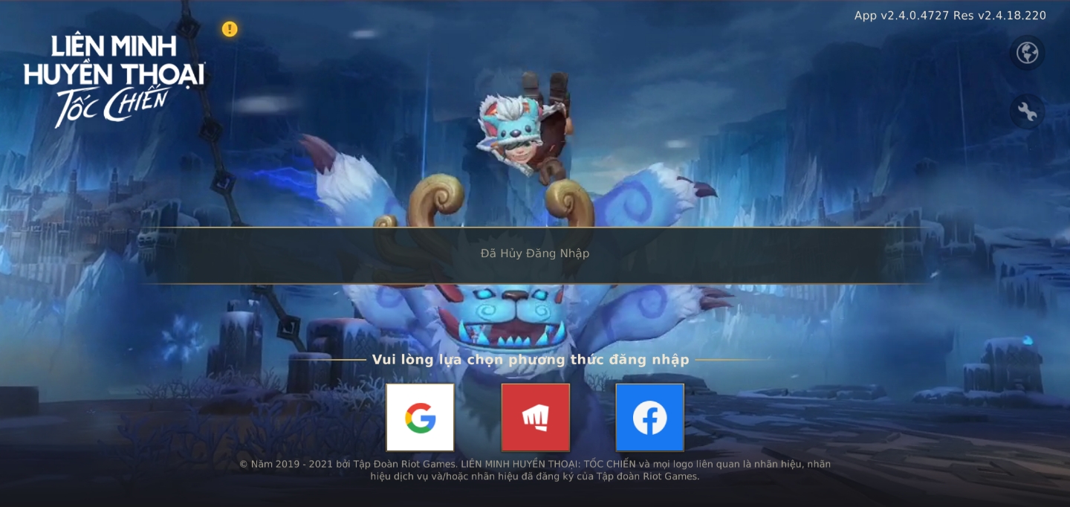Sign in with the Google login button
Screen dimensions: 1070x507
pos(420,418)
